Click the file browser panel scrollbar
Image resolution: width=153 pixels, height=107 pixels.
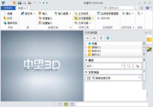tap(144, 71)
